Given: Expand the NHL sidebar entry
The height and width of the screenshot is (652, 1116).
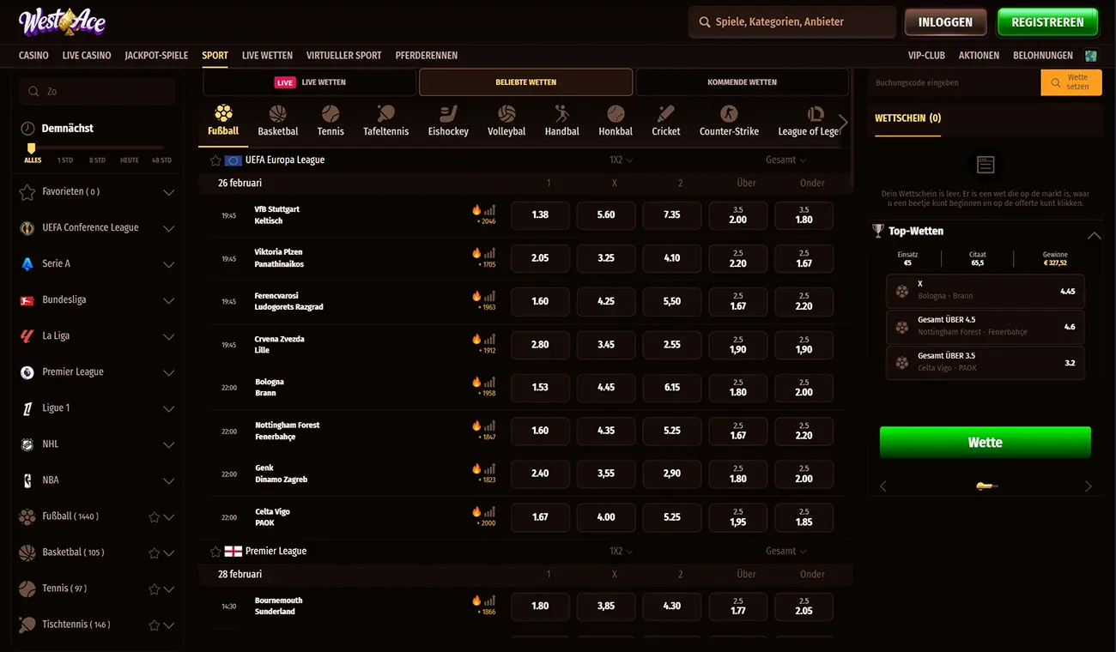Looking at the screenshot, I should click(169, 444).
